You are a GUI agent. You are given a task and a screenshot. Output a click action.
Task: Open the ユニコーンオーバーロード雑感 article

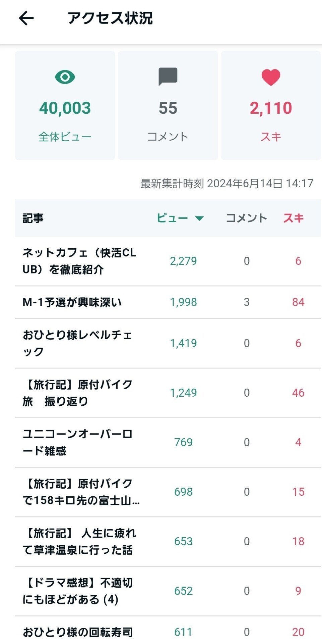pyautogui.click(x=77, y=442)
